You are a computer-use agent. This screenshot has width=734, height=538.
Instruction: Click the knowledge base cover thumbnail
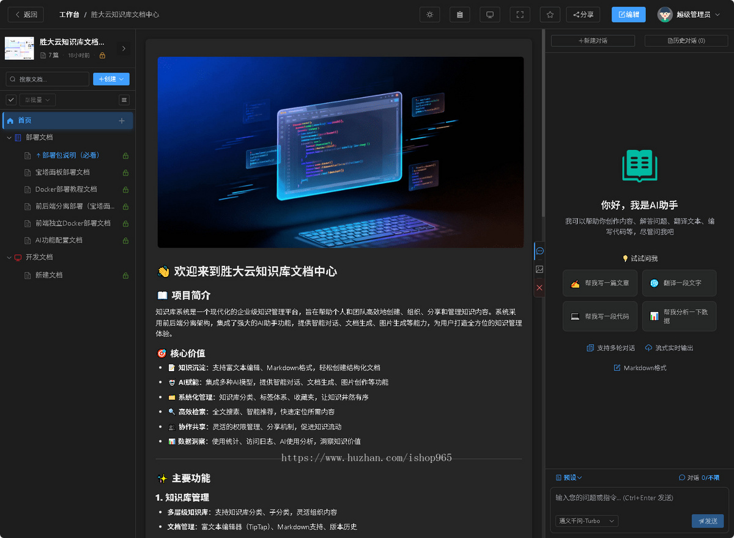pyautogui.click(x=20, y=48)
